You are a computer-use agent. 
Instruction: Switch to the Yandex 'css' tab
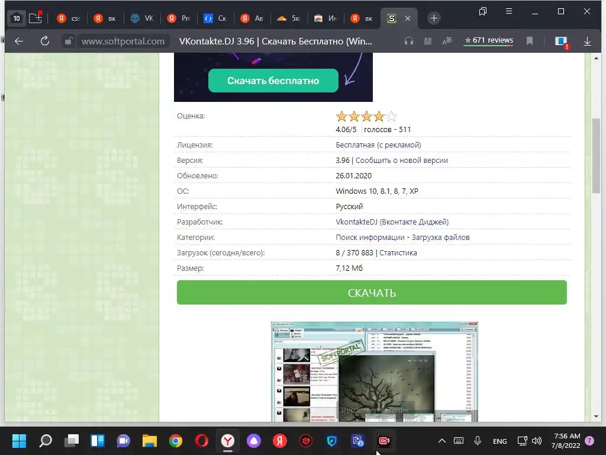[68, 18]
